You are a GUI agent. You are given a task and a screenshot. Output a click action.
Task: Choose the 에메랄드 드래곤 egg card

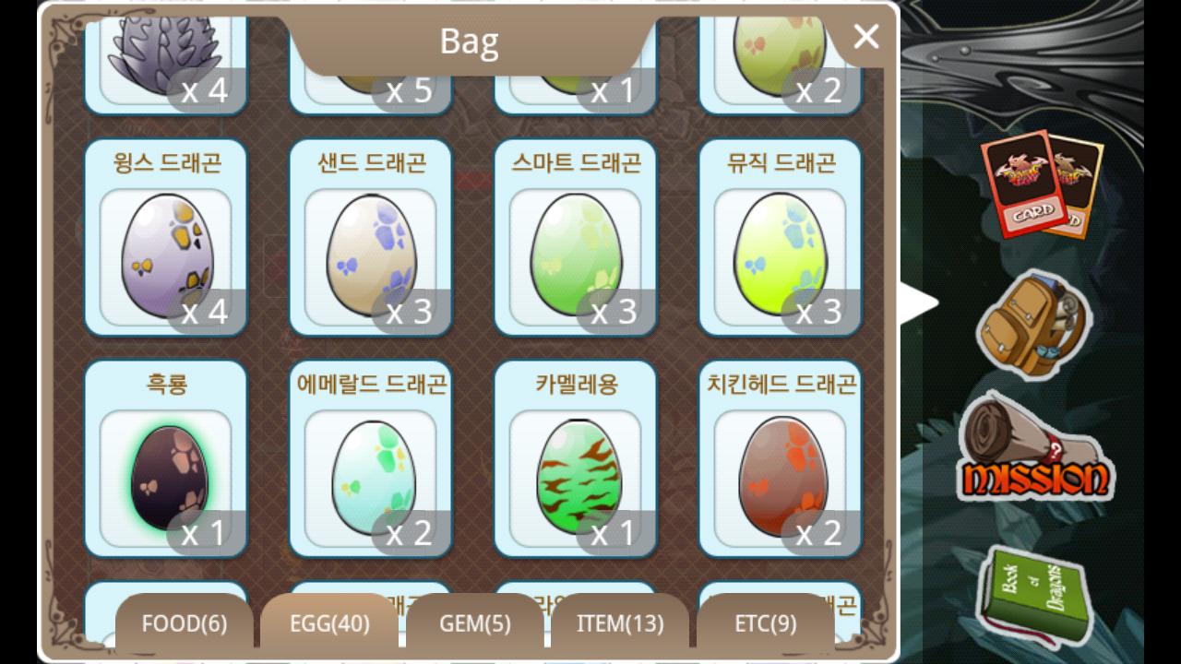(x=371, y=458)
